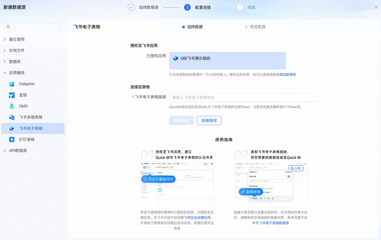Click the search magnifier icon in sidebar
381x240 pixels.
pyautogui.click(x=8, y=27)
